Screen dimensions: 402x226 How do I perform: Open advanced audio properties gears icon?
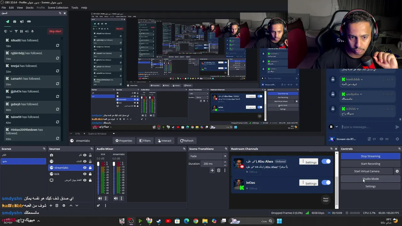tap(98, 206)
